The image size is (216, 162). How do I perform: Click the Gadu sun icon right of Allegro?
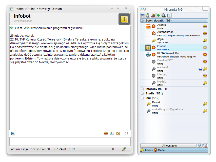(x=205, y=26)
